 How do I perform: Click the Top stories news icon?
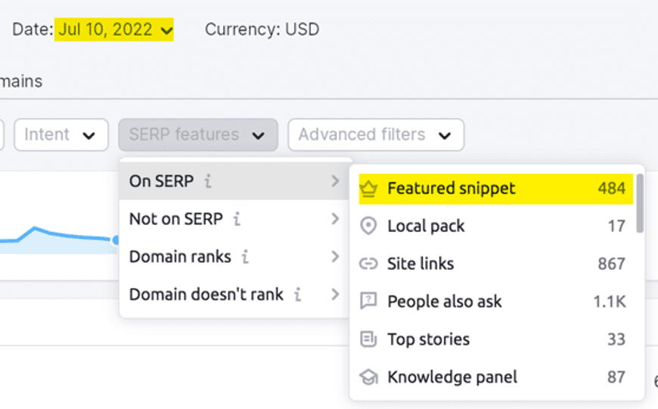tap(368, 339)
